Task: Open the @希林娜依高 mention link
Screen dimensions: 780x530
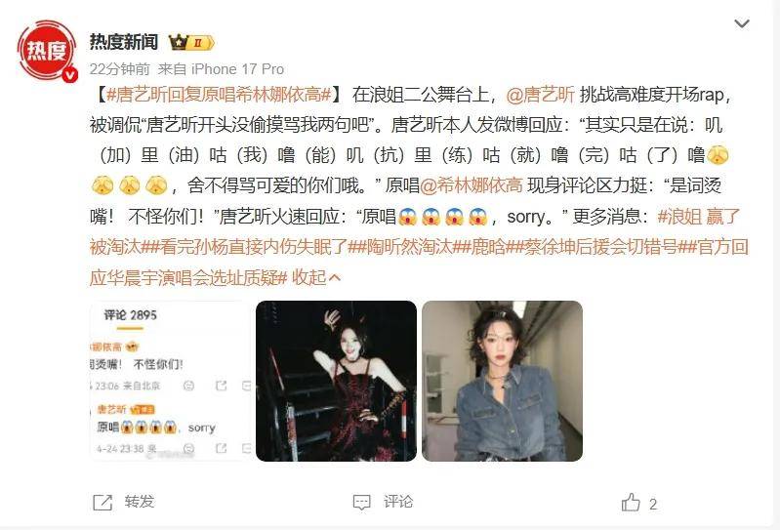Action: click(472, 185)
